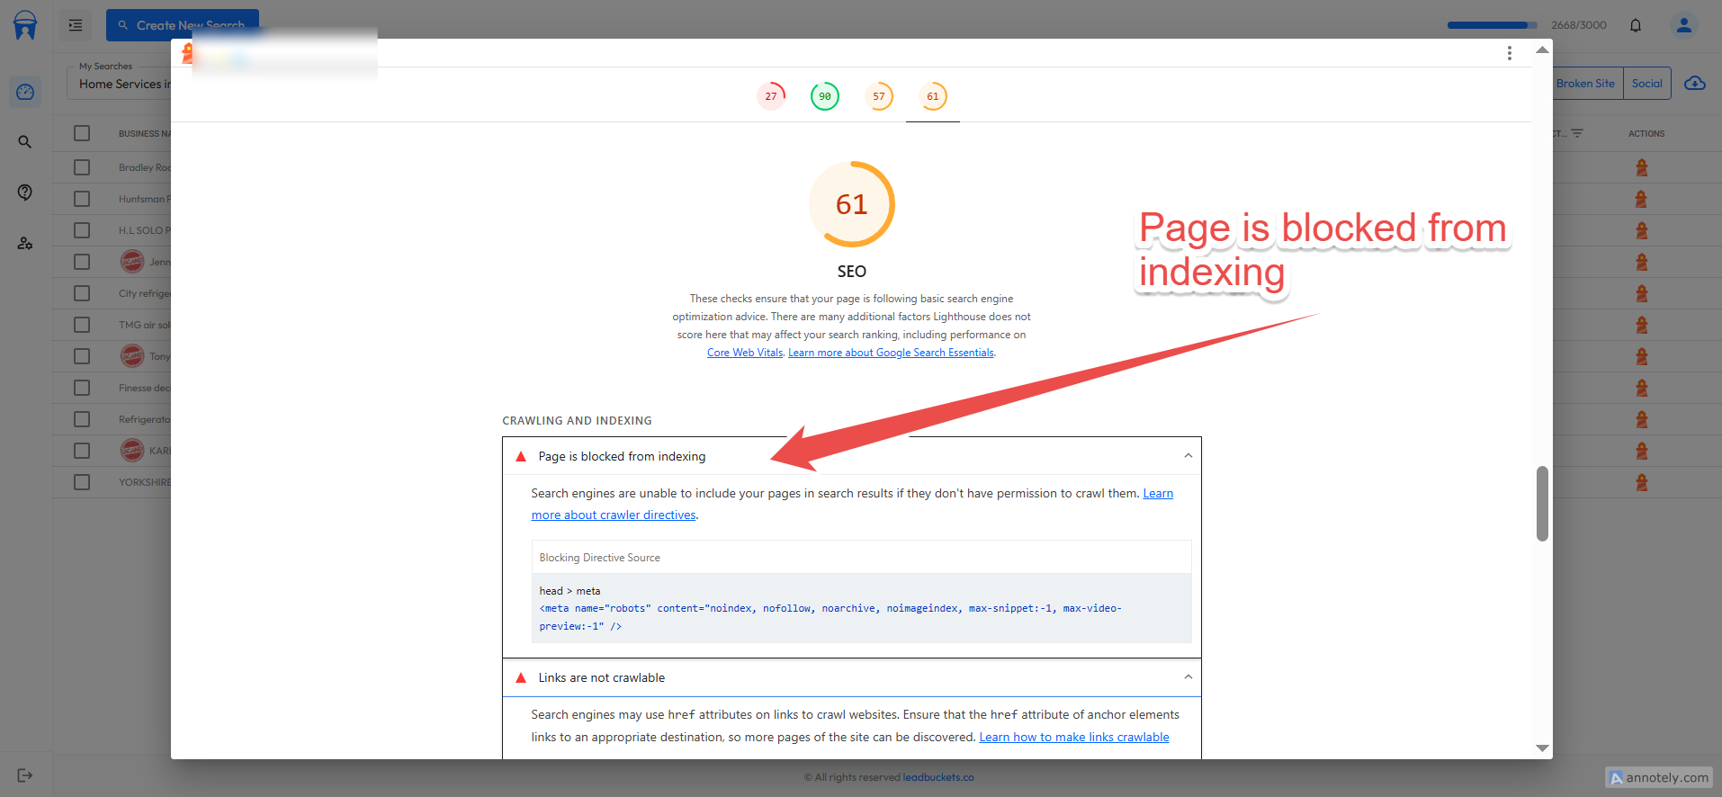Open Learn how to make links crawlable link

1074,737
